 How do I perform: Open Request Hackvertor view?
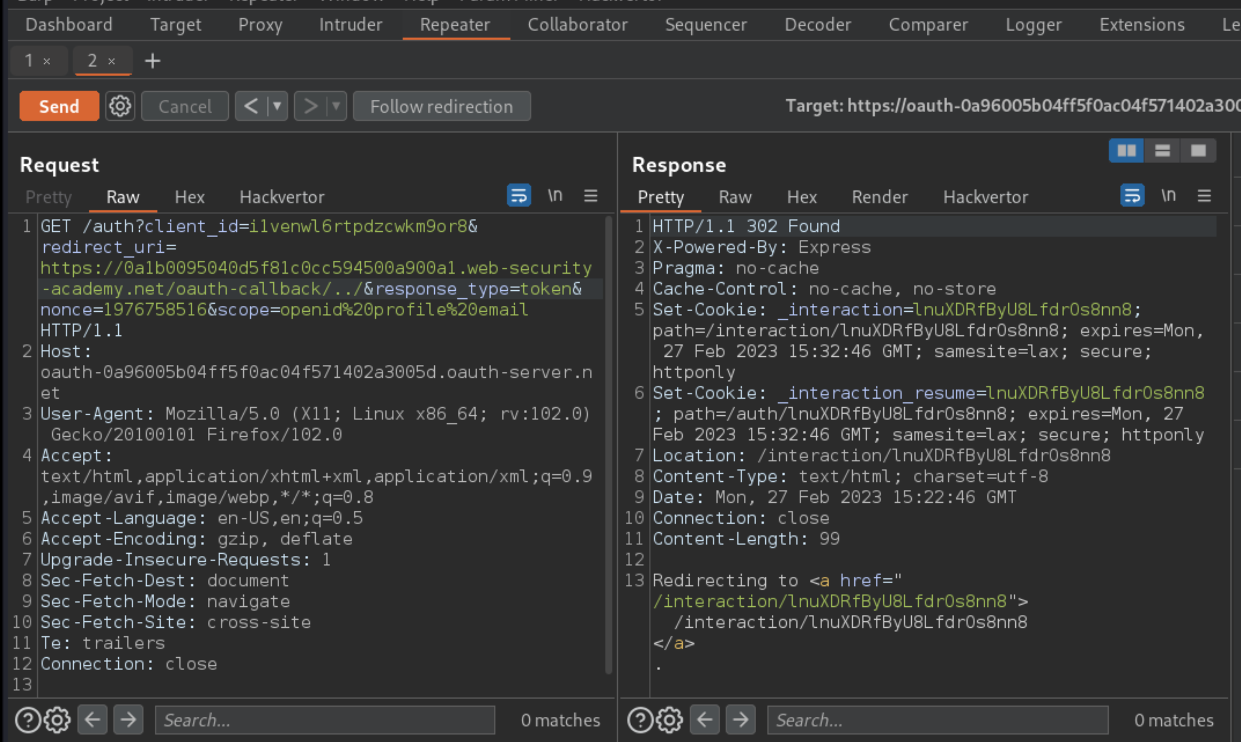(282, 197)
